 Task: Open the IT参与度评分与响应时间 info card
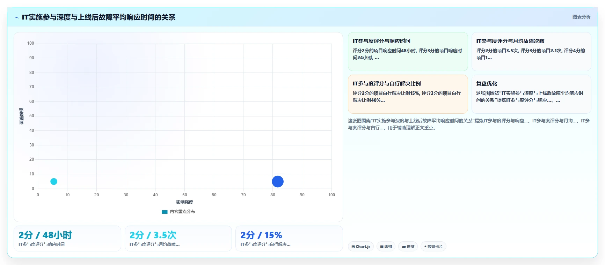pos(408,52)
